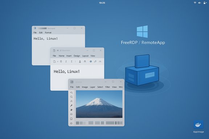Open File tab in the document editor
Screen dimensions: 209x139
[54, 56]
